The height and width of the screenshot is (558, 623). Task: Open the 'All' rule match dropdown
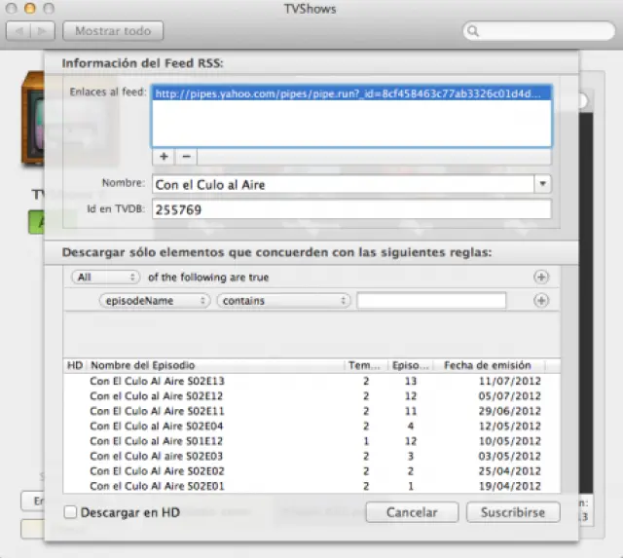[x=106, y=278]
